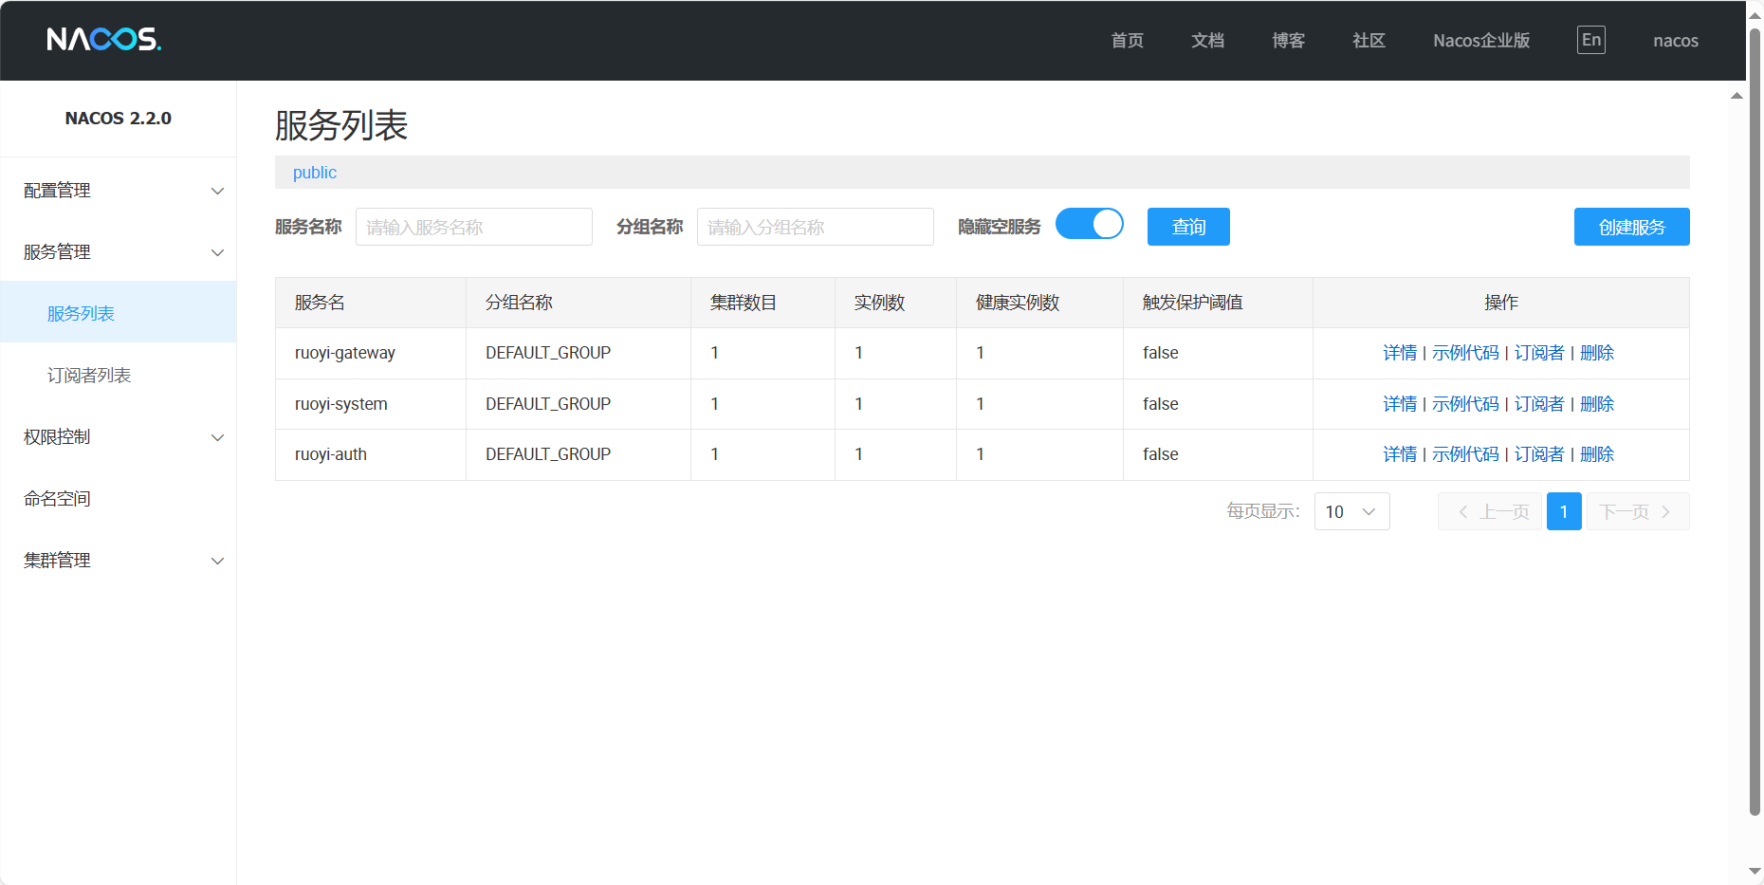Expand the 权限控制 menu chevron
The image size is (1764, 885).
click(217, 437)
